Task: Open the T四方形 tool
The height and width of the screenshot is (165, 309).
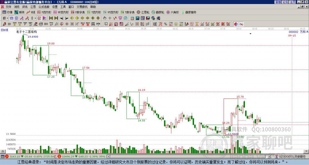Action: [x=94, y=12]
